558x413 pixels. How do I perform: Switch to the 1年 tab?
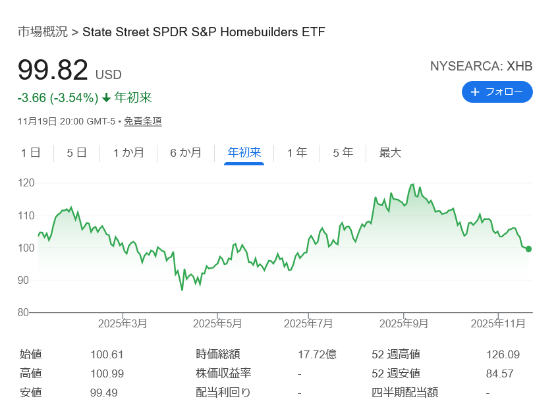pos(296,153)
